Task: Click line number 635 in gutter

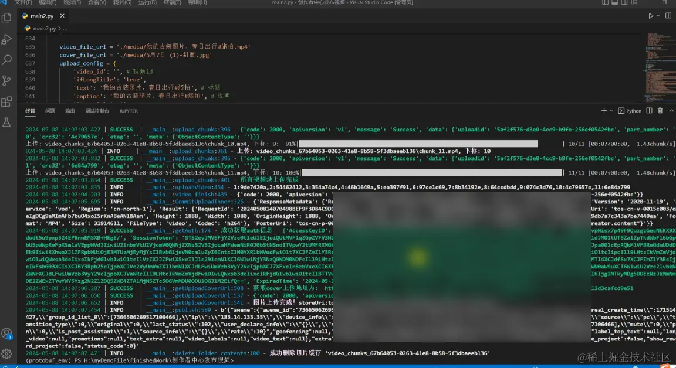Action: [30, 46]
